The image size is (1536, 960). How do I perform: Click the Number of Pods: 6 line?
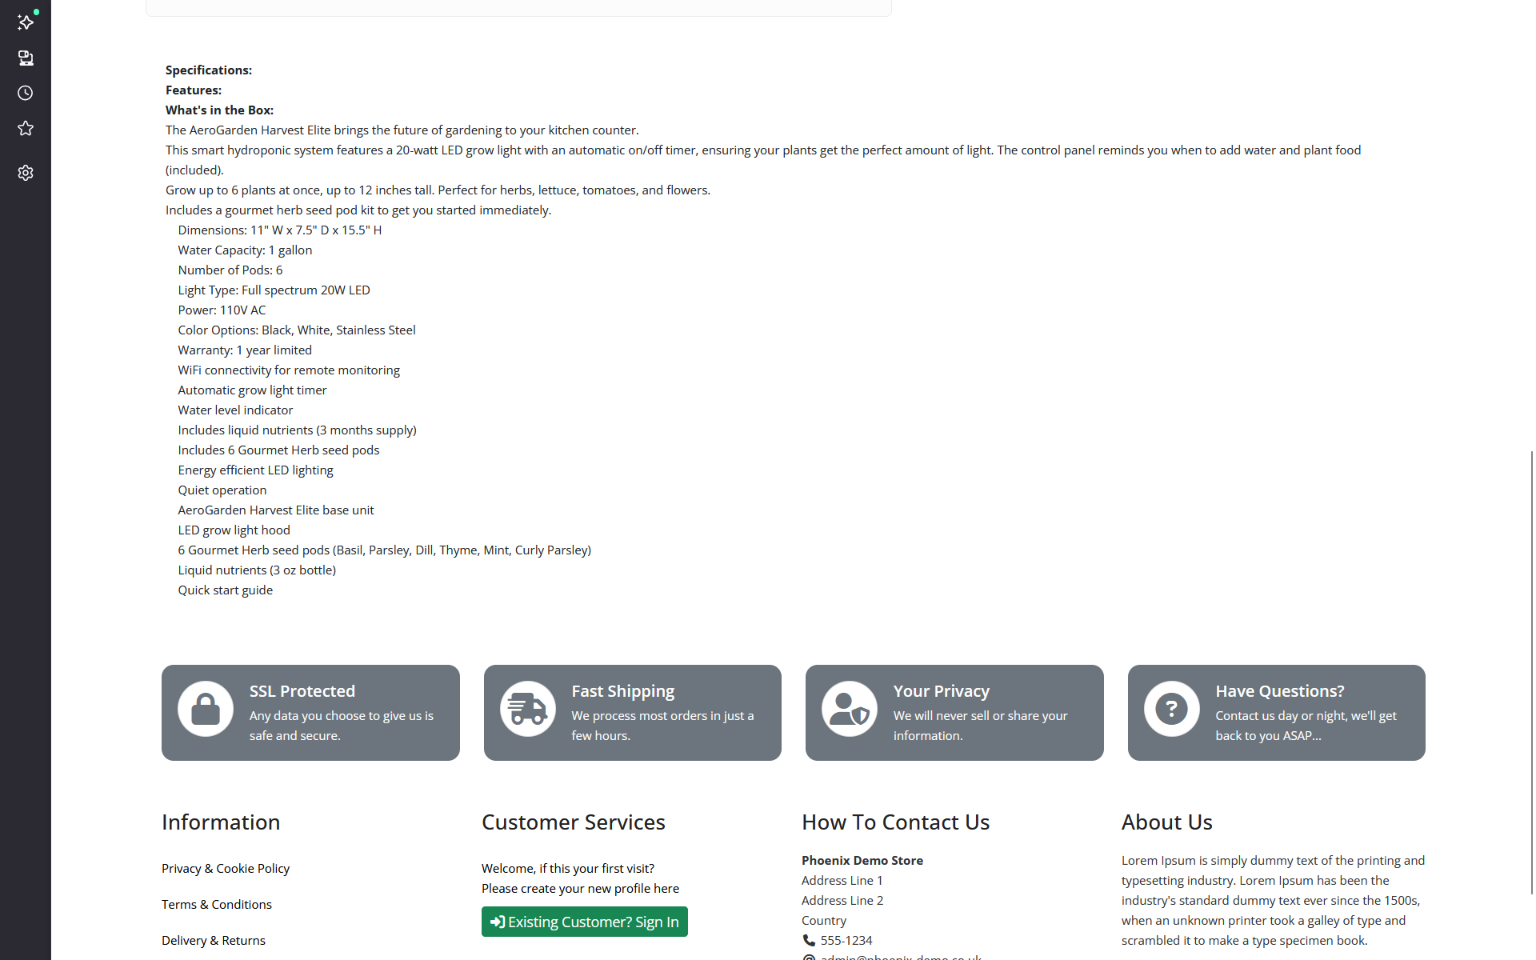tap(230, 270)
